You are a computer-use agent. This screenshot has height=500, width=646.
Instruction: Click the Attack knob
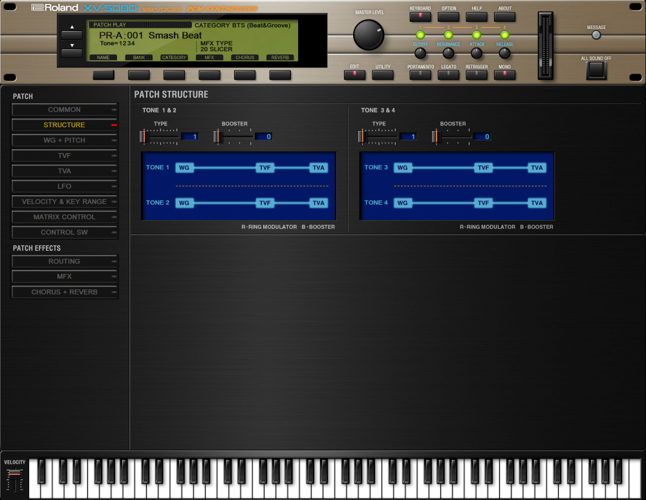pyautogui.click(x=477, y=53)
